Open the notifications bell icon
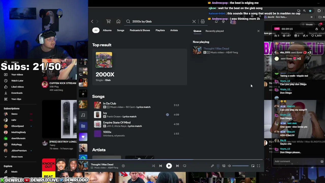 click(x=216, y=22)
